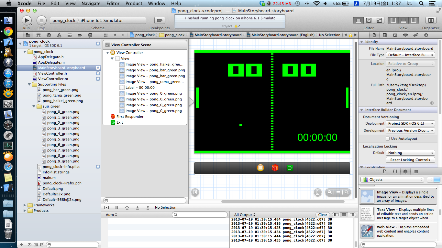The height and width of the screenshot is (248, 442).
Task: Expand the Frameworks group
Action: (25, 205)
